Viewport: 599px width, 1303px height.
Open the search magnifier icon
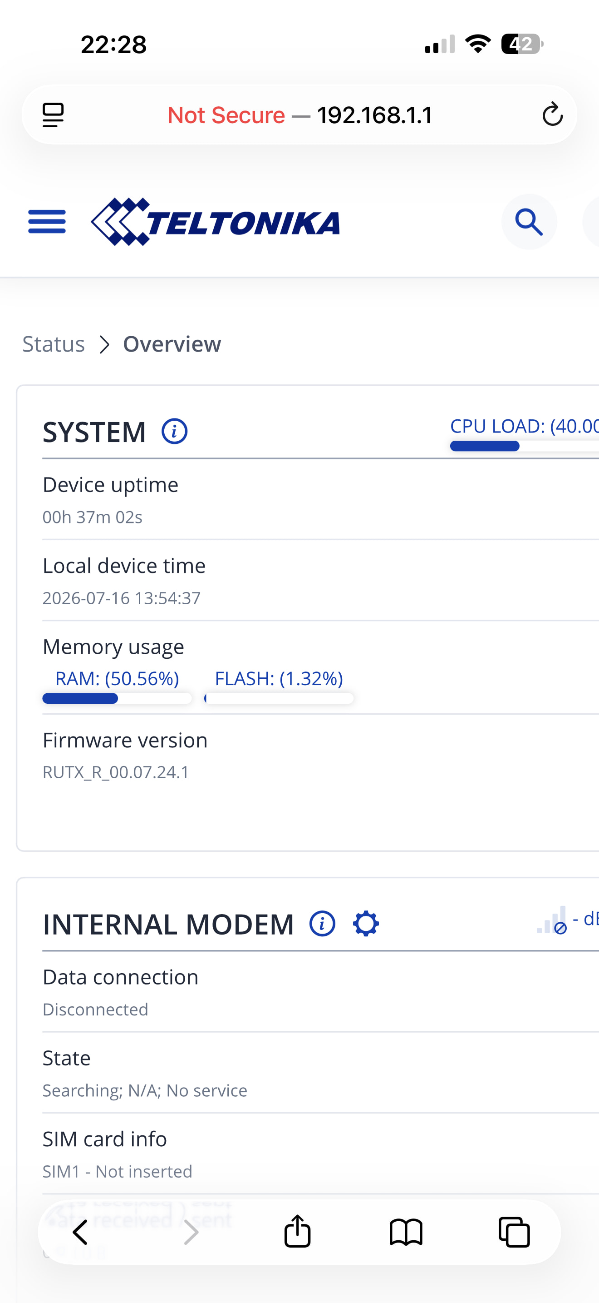click(529, 222)
